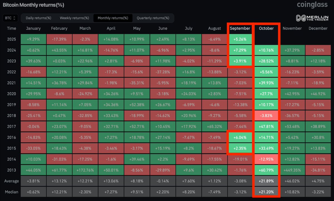Image resolution: width=334 pixels, height=201 pixels.
Task: Click the Average row label
Action: 11,181
